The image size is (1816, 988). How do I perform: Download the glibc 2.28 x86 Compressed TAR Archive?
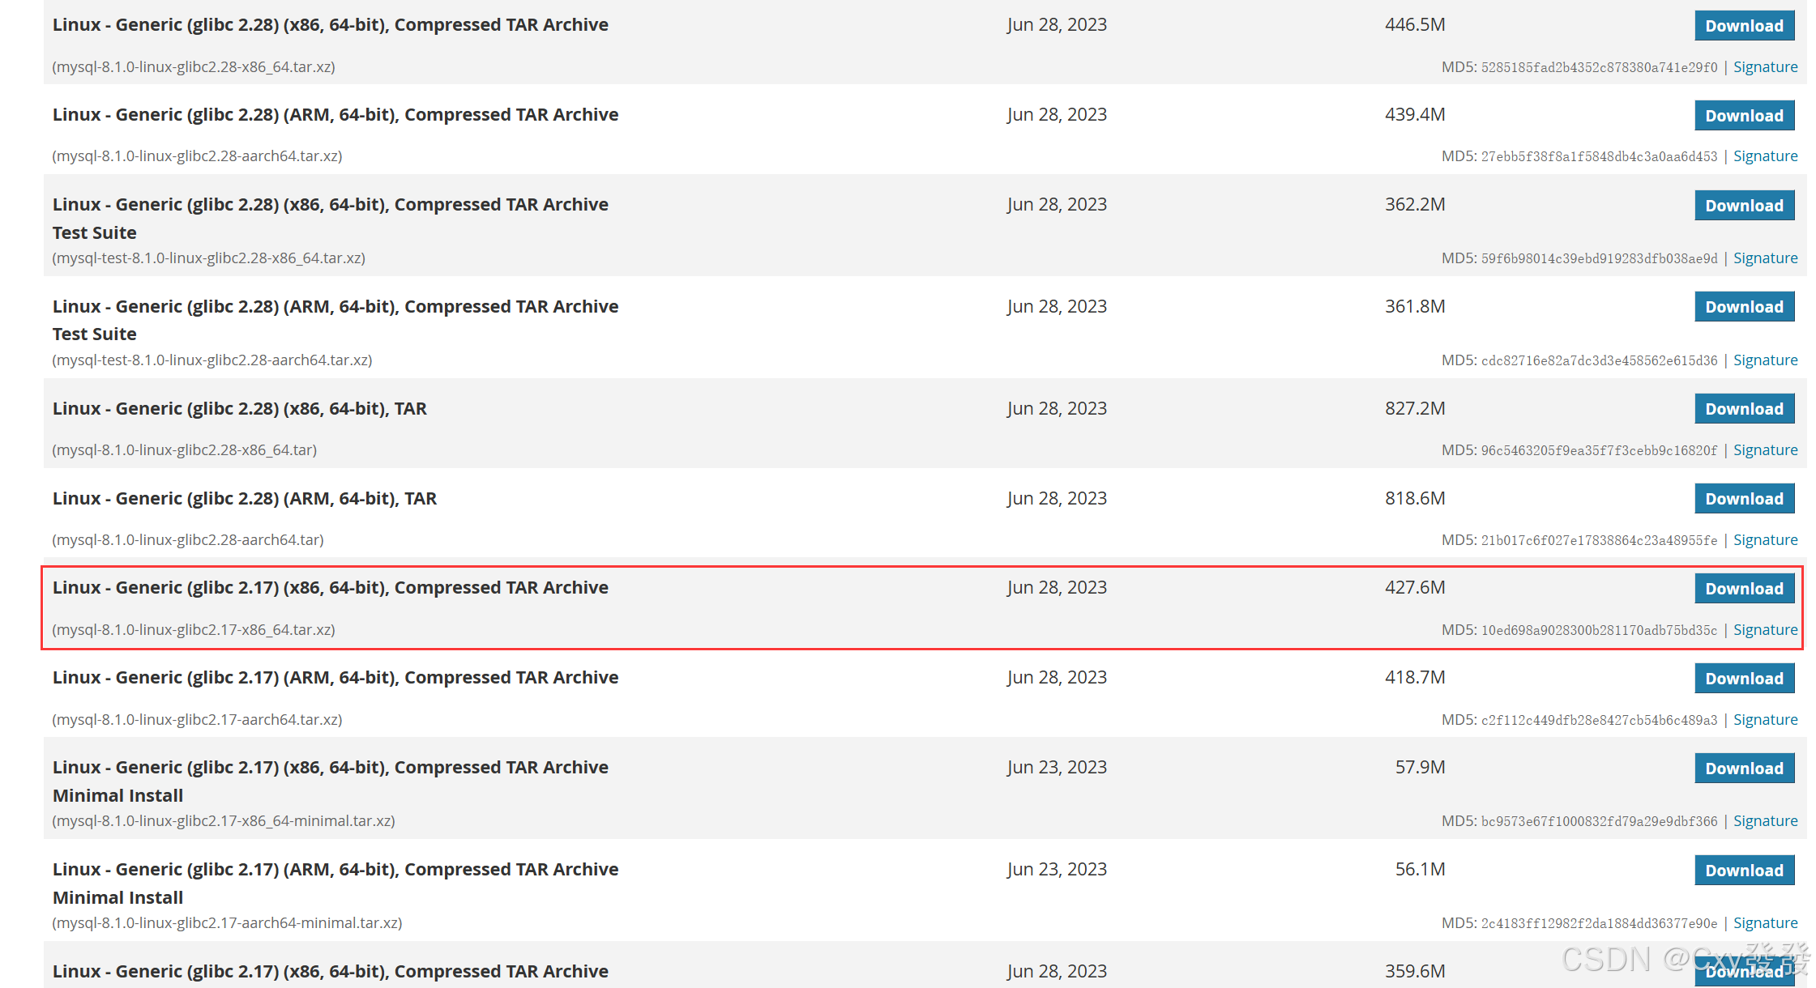coord(1743,26)
